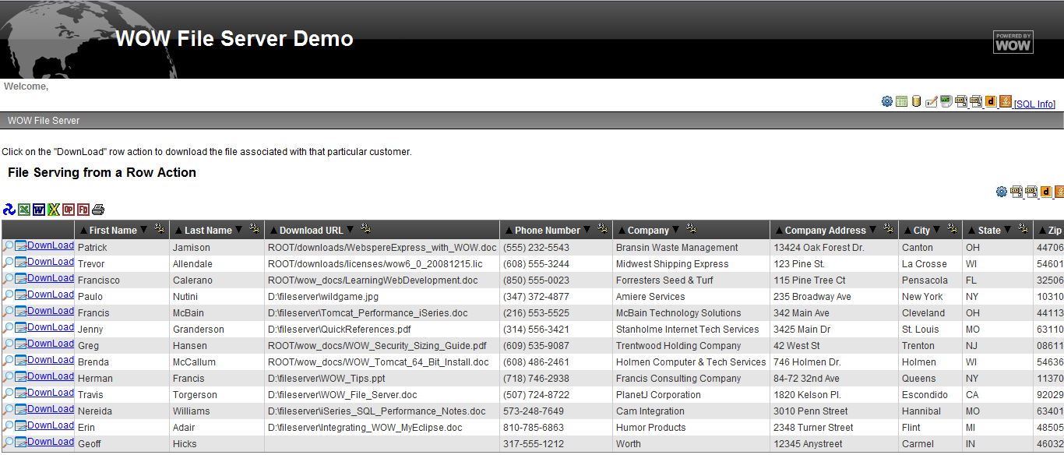Sort Phone Number column ascending
The image size is (1064, 455).
(509, 231)
